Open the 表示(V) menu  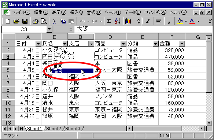[59, 12]
